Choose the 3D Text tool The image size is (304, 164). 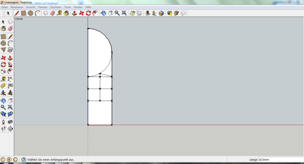[10, 93]
